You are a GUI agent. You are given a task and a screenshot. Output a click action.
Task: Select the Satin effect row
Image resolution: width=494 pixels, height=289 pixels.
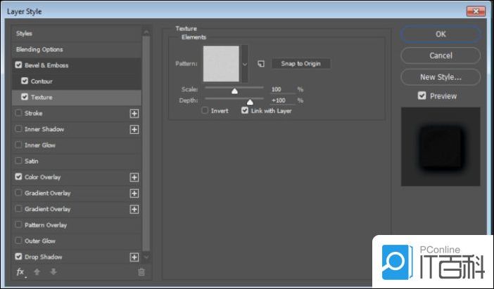pos(77,161)
